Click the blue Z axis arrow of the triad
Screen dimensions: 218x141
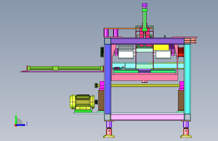pos(21,125)
